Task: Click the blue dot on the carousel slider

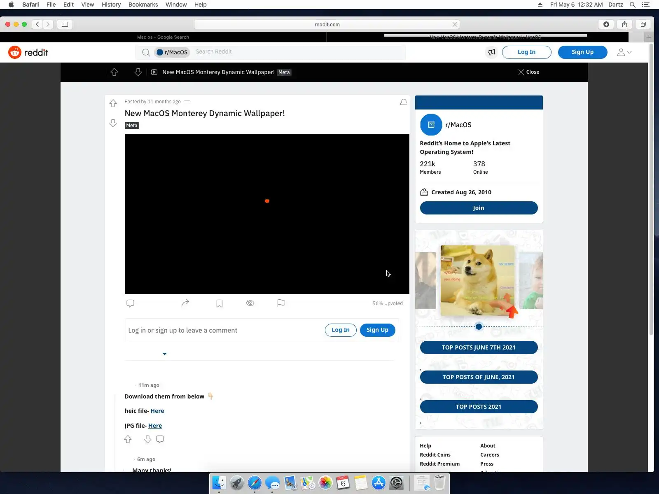Action: pos(479,326)
